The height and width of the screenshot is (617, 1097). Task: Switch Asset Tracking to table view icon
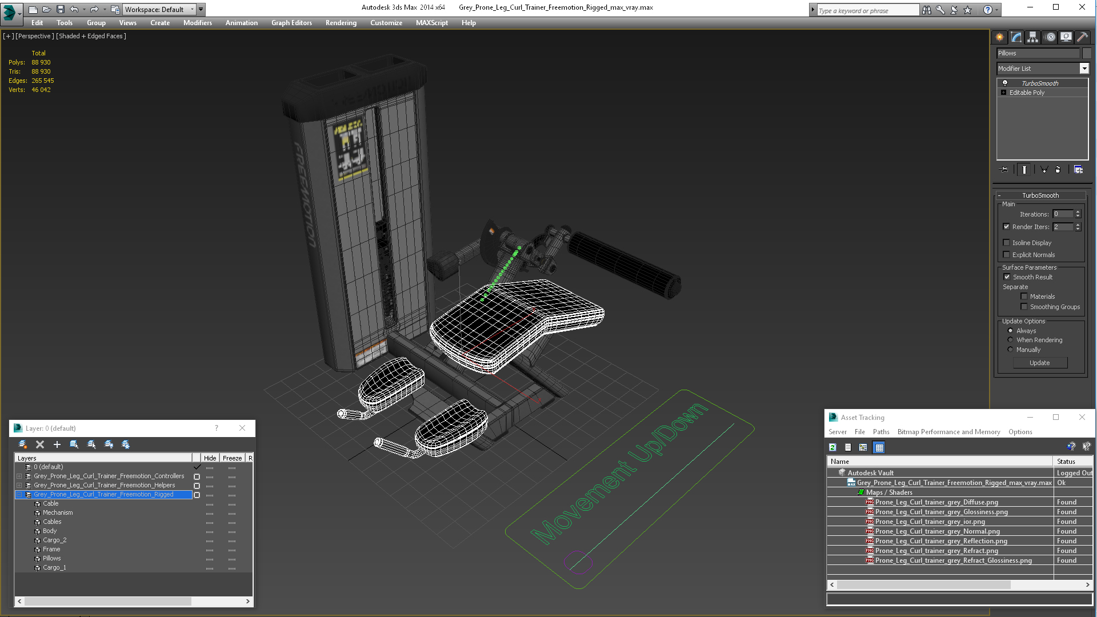click(x=879, y=447)
